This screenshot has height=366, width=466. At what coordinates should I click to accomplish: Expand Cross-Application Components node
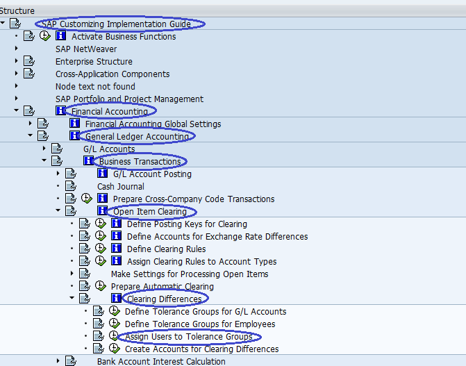(x=17, y=74)
